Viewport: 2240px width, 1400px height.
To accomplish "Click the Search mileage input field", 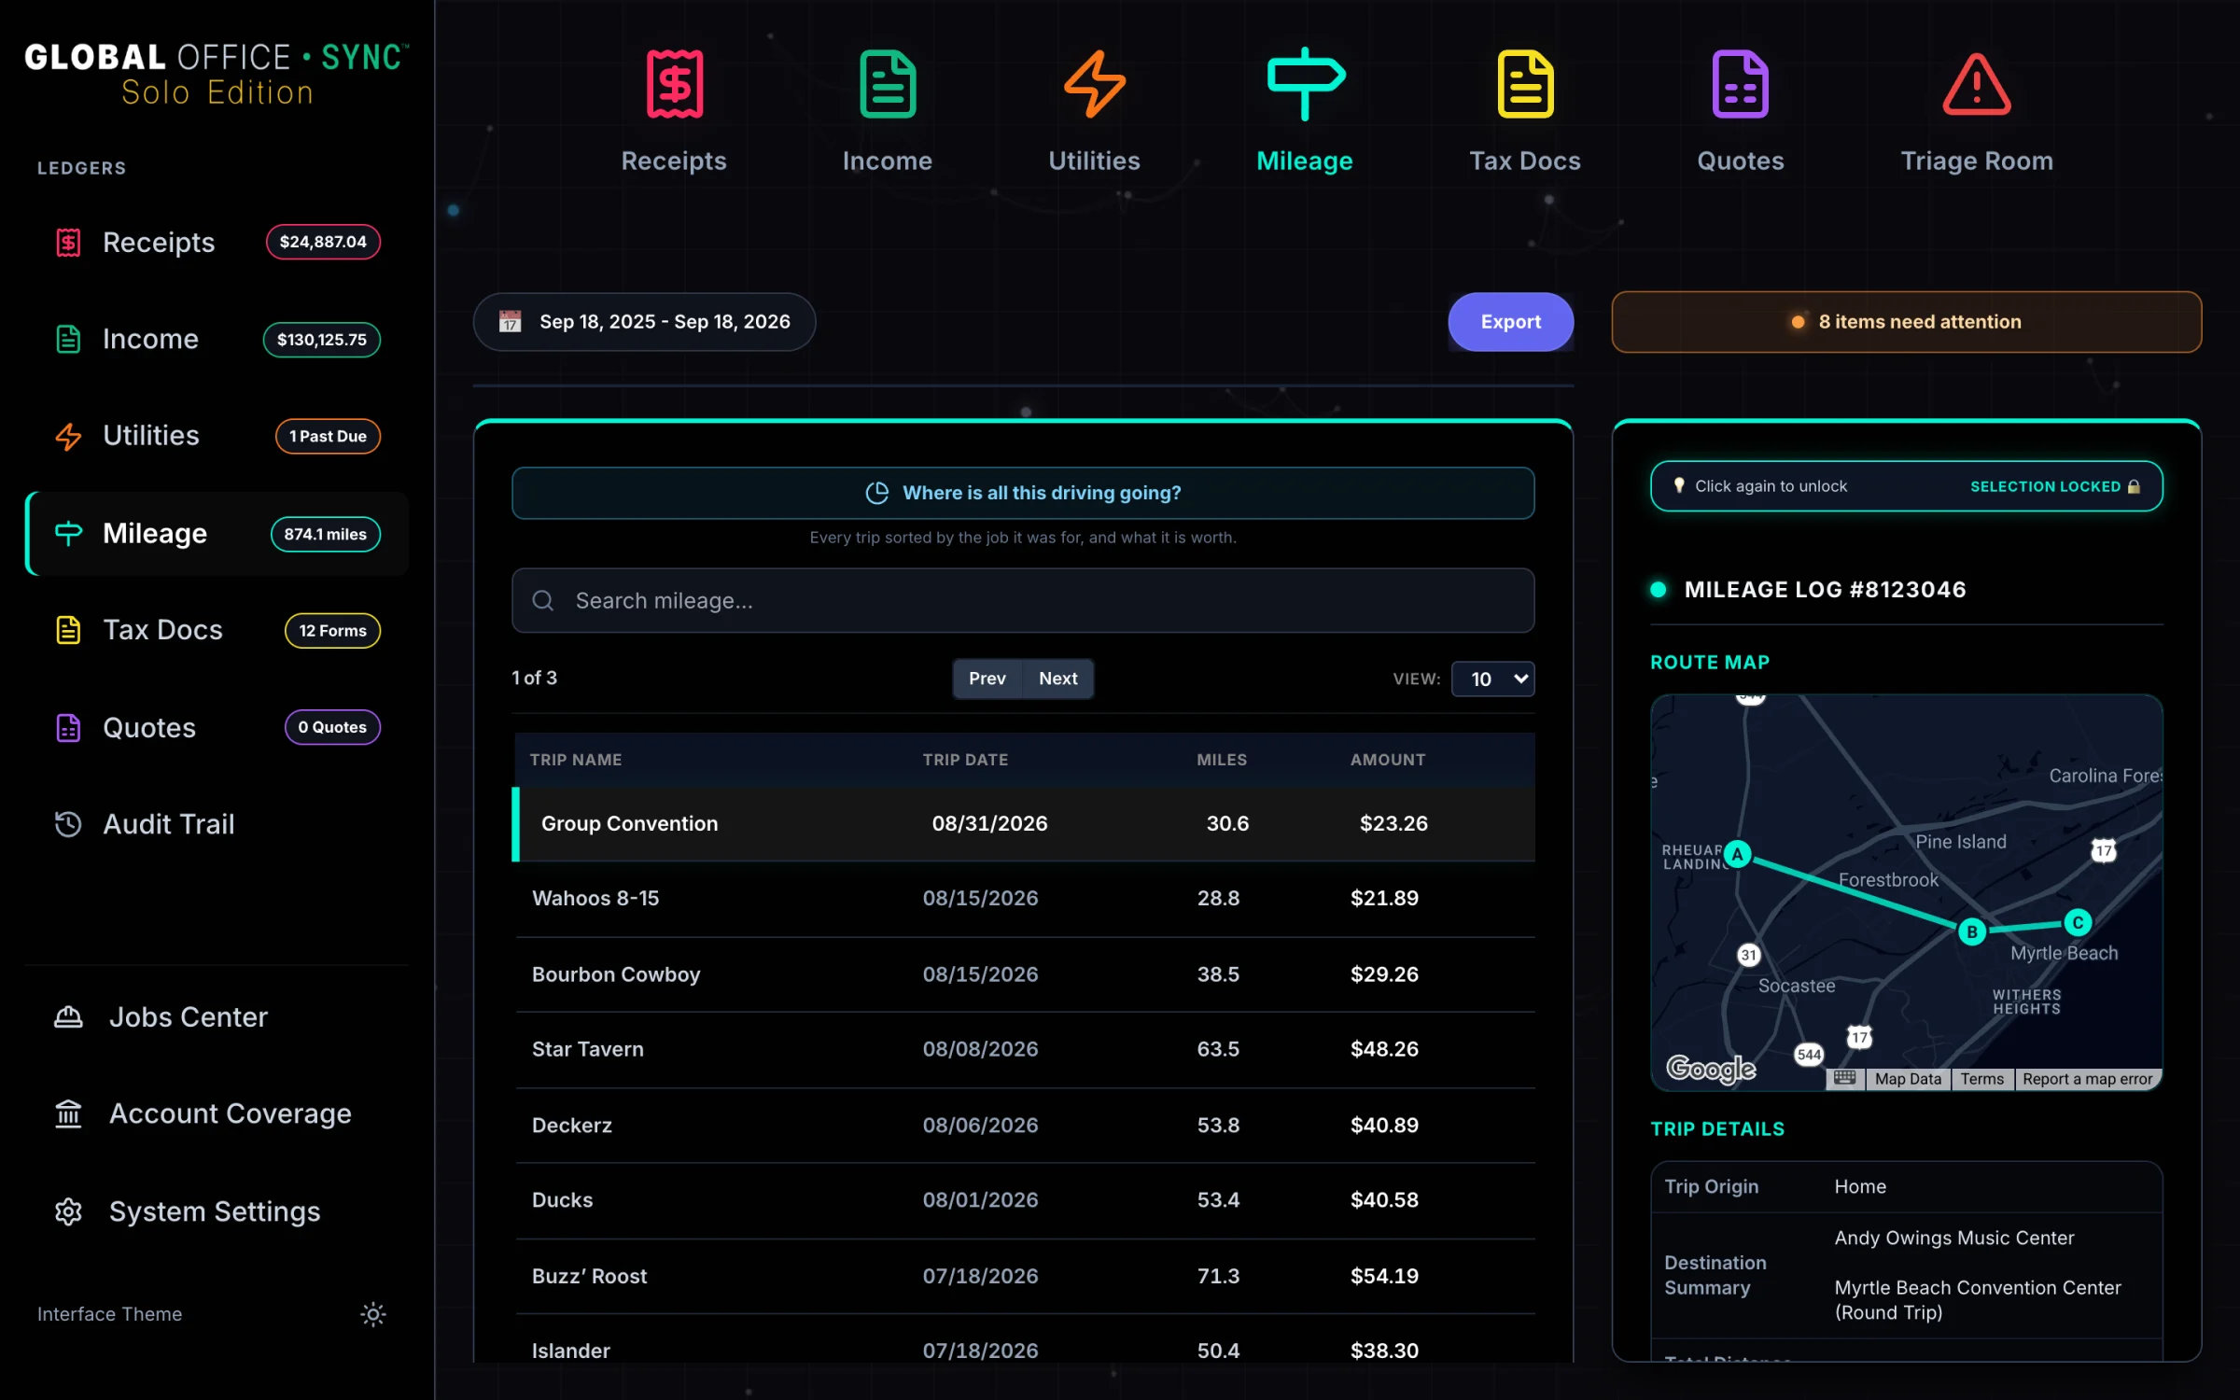I will pos(1023,600).
